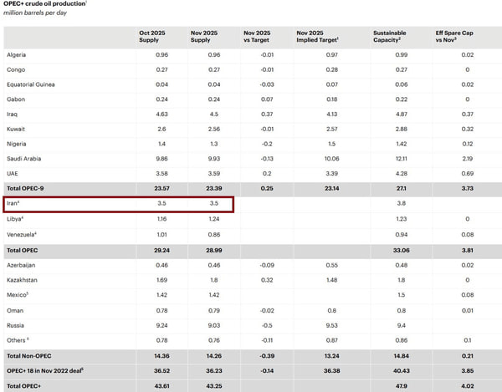Click the 'OPEC+ 18 in Nov 2022 deal' label
The width and height of the screenshot is (502, 392).
tap(45, 369)
